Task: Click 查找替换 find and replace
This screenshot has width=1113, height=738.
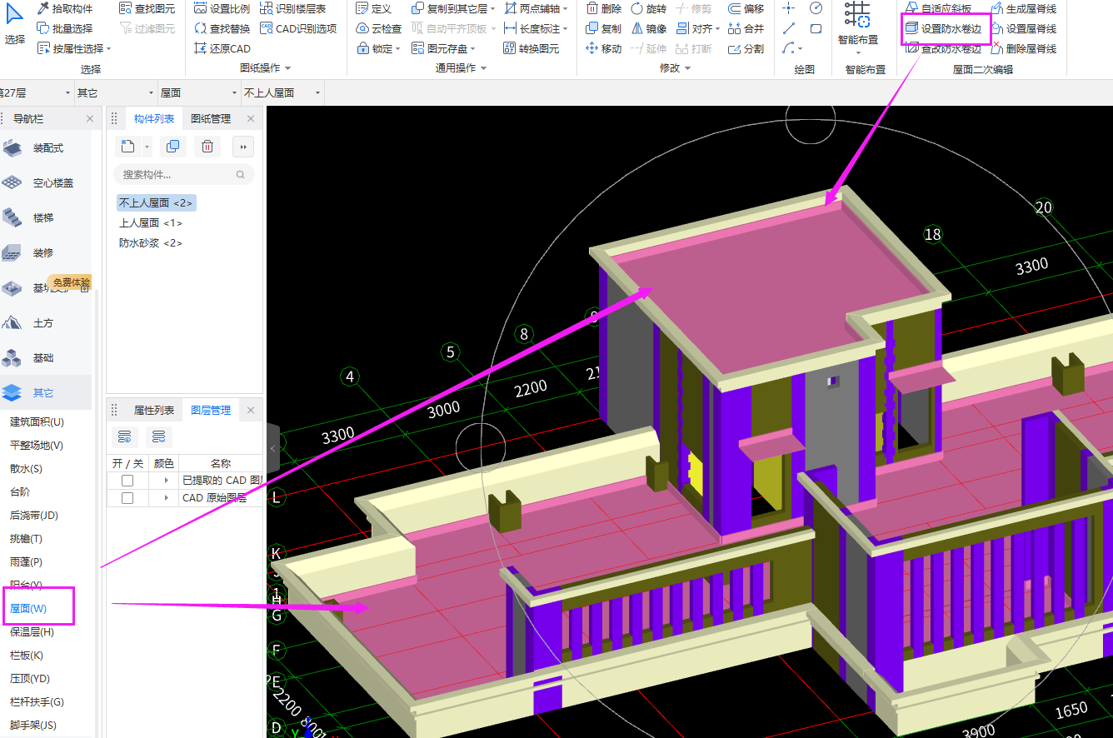Action: pos(222,28)
